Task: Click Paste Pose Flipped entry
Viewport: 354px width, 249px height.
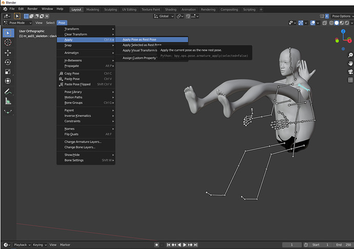Action: pyautogui.click(x=86, y=84)
